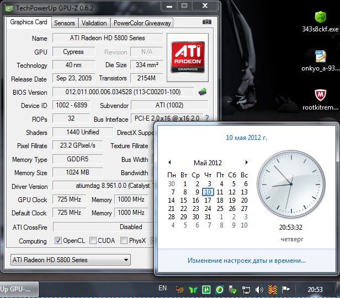
Task: Switch to the Graphics Card tab
Action: 28,22
